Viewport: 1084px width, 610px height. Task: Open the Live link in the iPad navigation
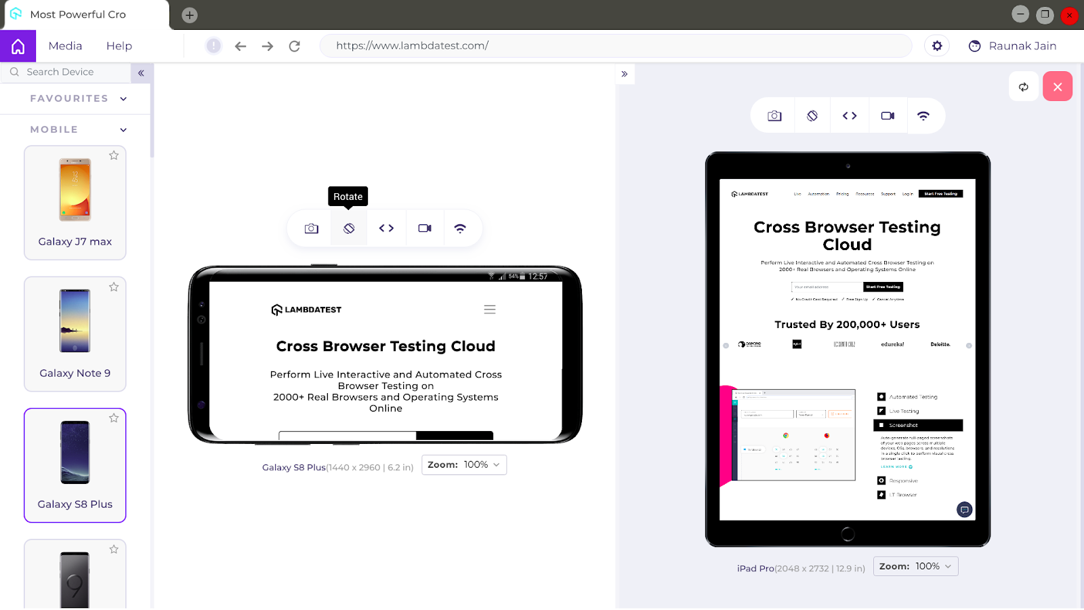pos(797,194)
